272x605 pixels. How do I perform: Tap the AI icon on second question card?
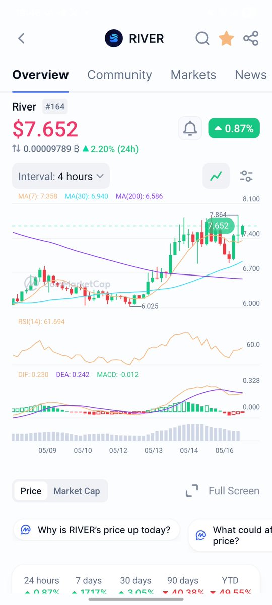200,535
